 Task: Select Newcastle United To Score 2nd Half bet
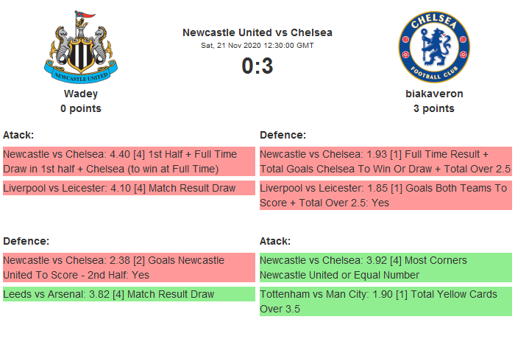point(129,268)
